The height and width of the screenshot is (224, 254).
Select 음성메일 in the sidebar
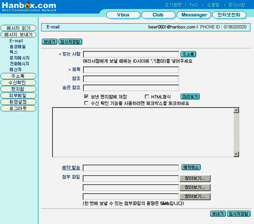(x=17, y=46)
